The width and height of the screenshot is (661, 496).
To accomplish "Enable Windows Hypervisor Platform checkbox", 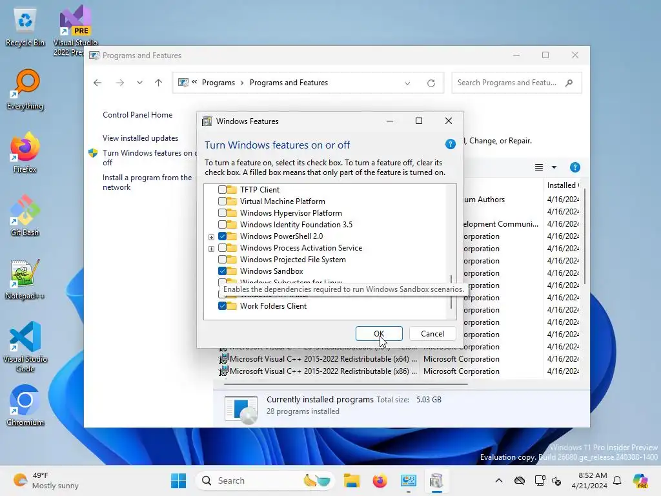I will (x=222, y=213).
